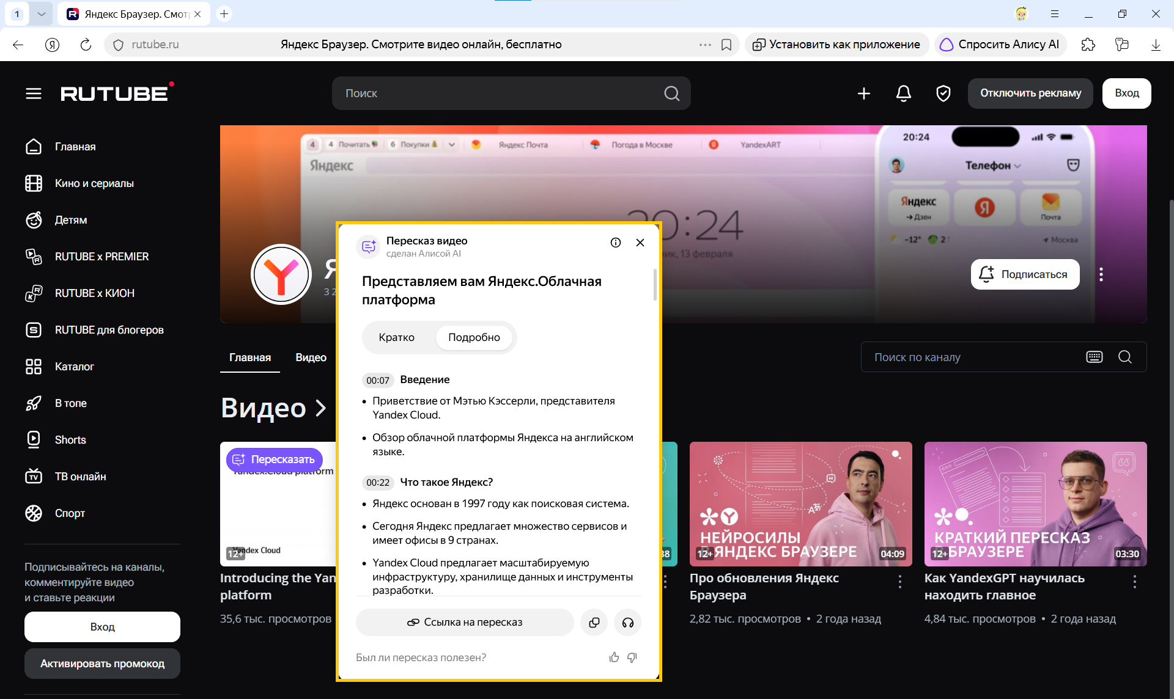Switch retelling to Кратко mode
This screenshot has height=699, width=1174.
(396, 337)
